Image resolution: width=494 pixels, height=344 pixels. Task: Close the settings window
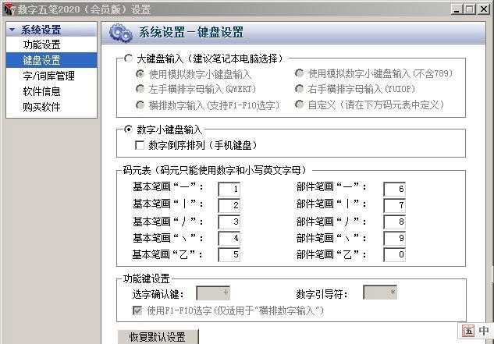(484, 9)
